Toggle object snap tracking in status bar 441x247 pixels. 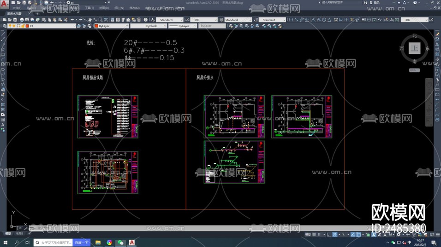[x=353, y=235]
